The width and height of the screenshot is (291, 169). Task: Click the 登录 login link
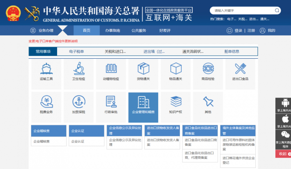pos(238,30)
